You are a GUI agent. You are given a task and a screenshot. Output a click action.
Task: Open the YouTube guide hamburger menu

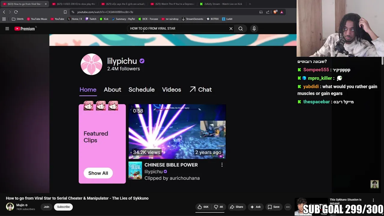7,28
